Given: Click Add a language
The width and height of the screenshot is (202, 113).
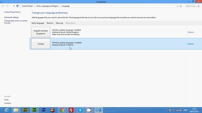Looking at the screenshot, I should tap(38, 23).
